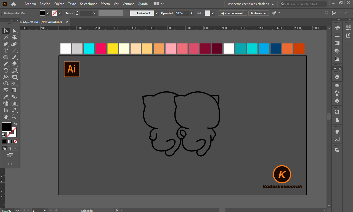This screenshot has width=353, height=212.
Task: Open the Pathfinder panel icon
Action: 337,150
